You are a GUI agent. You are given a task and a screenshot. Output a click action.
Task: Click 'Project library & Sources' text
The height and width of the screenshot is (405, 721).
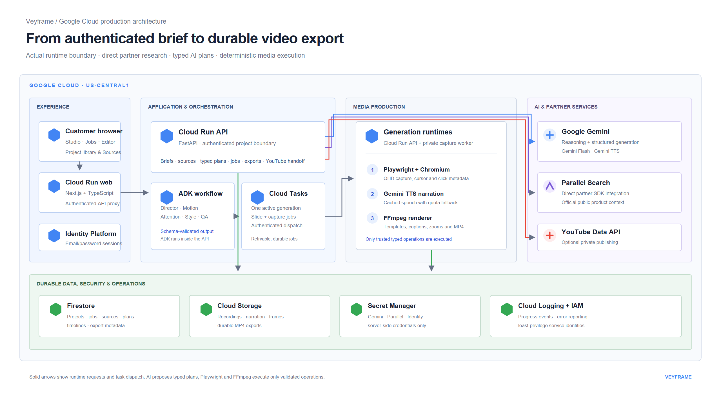(93, 152)
